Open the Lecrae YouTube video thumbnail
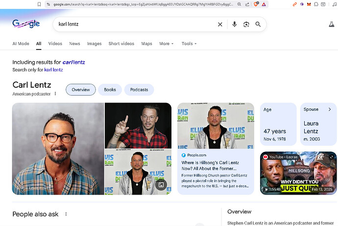Viewport: 338px width, 226px height. (298, 173)
